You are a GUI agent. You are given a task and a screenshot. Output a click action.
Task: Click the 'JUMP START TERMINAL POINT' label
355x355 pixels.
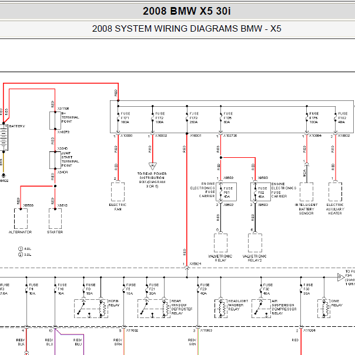(x=71, y=159)
